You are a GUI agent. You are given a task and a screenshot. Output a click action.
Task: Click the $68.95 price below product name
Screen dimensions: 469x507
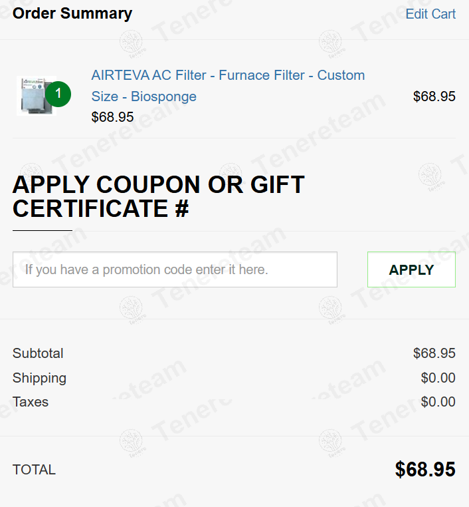(x=112, y=117)
